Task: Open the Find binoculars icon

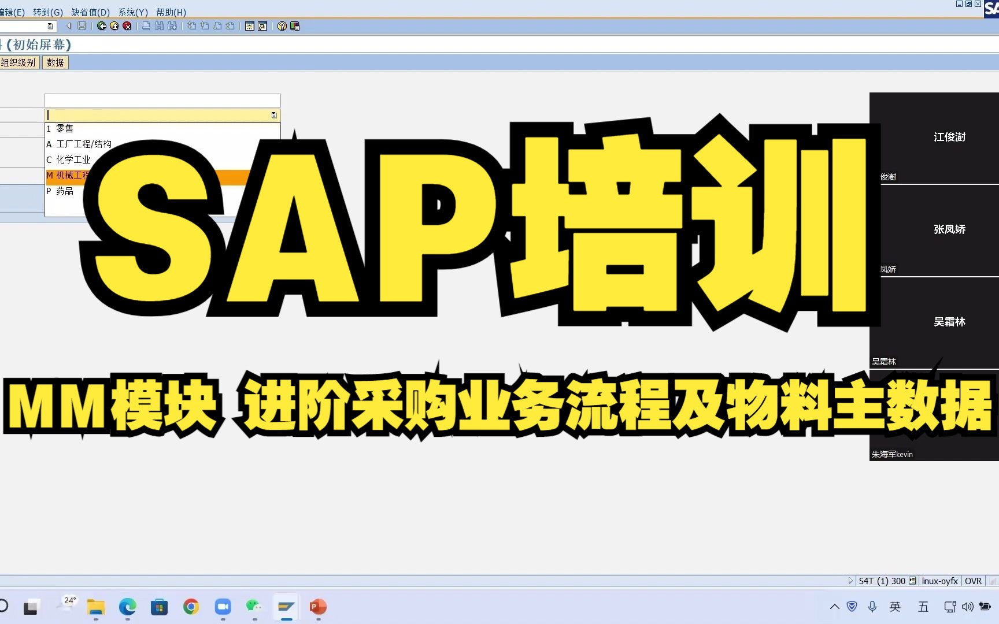Action: [x=158, y=26]
